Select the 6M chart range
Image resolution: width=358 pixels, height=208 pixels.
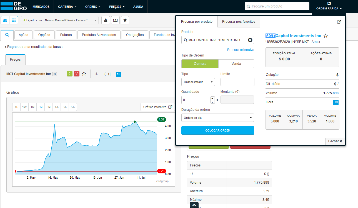[49, 107]
